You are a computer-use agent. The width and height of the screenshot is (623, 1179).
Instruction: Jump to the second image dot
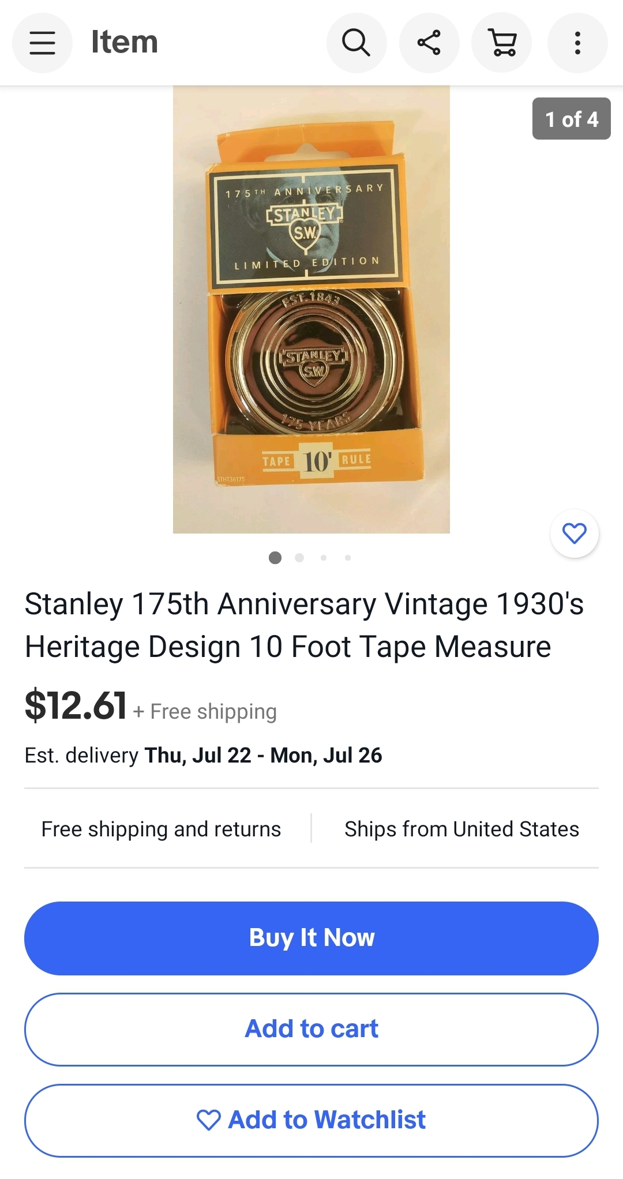pyautogui.click(x=299, y=558)
